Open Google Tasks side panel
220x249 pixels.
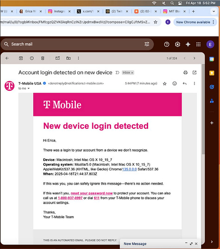tap(212, 87)
